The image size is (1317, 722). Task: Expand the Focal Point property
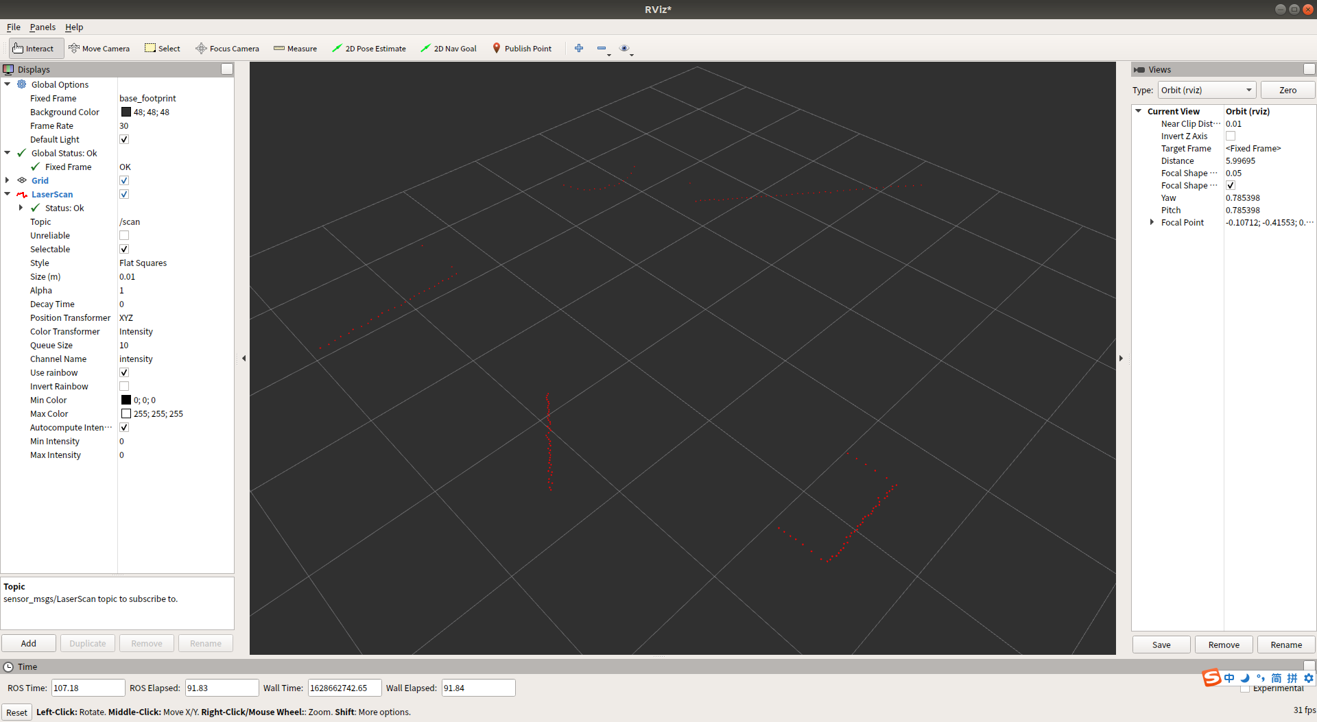click(1152, 222)
